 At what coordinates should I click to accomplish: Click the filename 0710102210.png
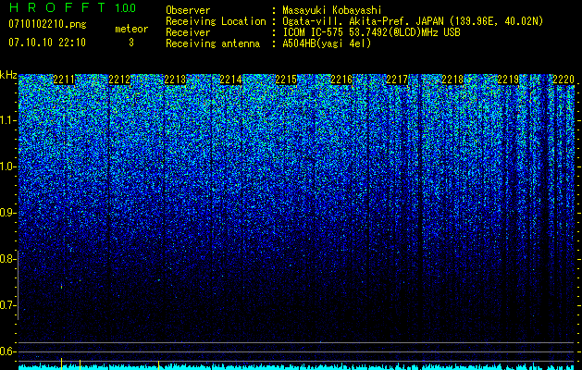47,24
